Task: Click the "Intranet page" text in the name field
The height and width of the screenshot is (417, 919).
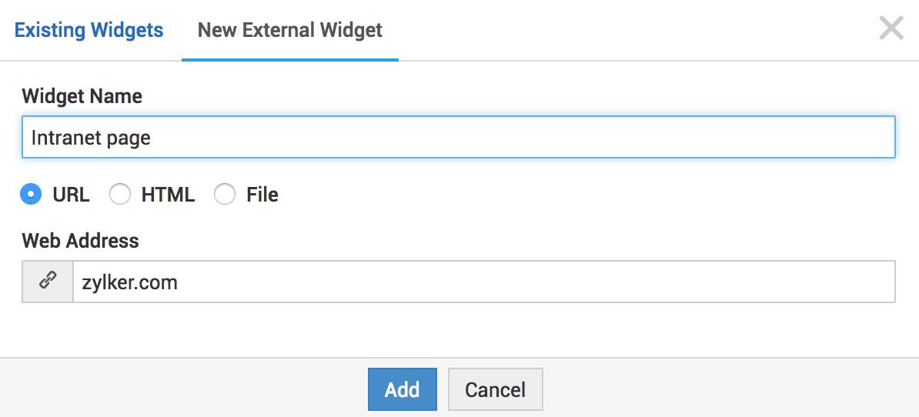Action: [91, 138]
